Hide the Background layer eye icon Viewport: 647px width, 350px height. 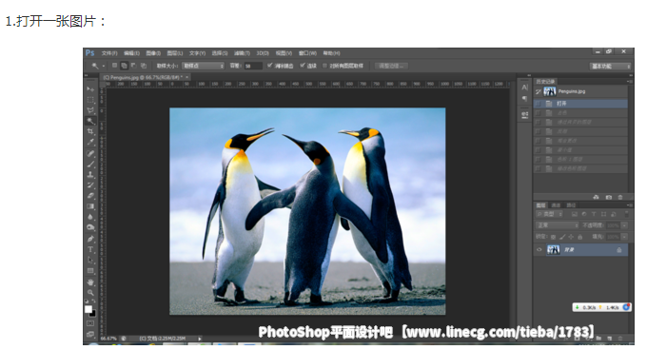tap(539, 250)
